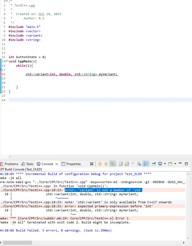This screenshot has height=246, width=192.
Task: Open the Properties tab
Action: click(71, 164)
